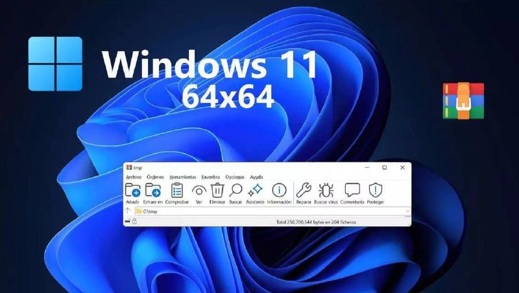Open the Opciones menu
Viewport: 519px width, 293px height.
click(235, 177)
